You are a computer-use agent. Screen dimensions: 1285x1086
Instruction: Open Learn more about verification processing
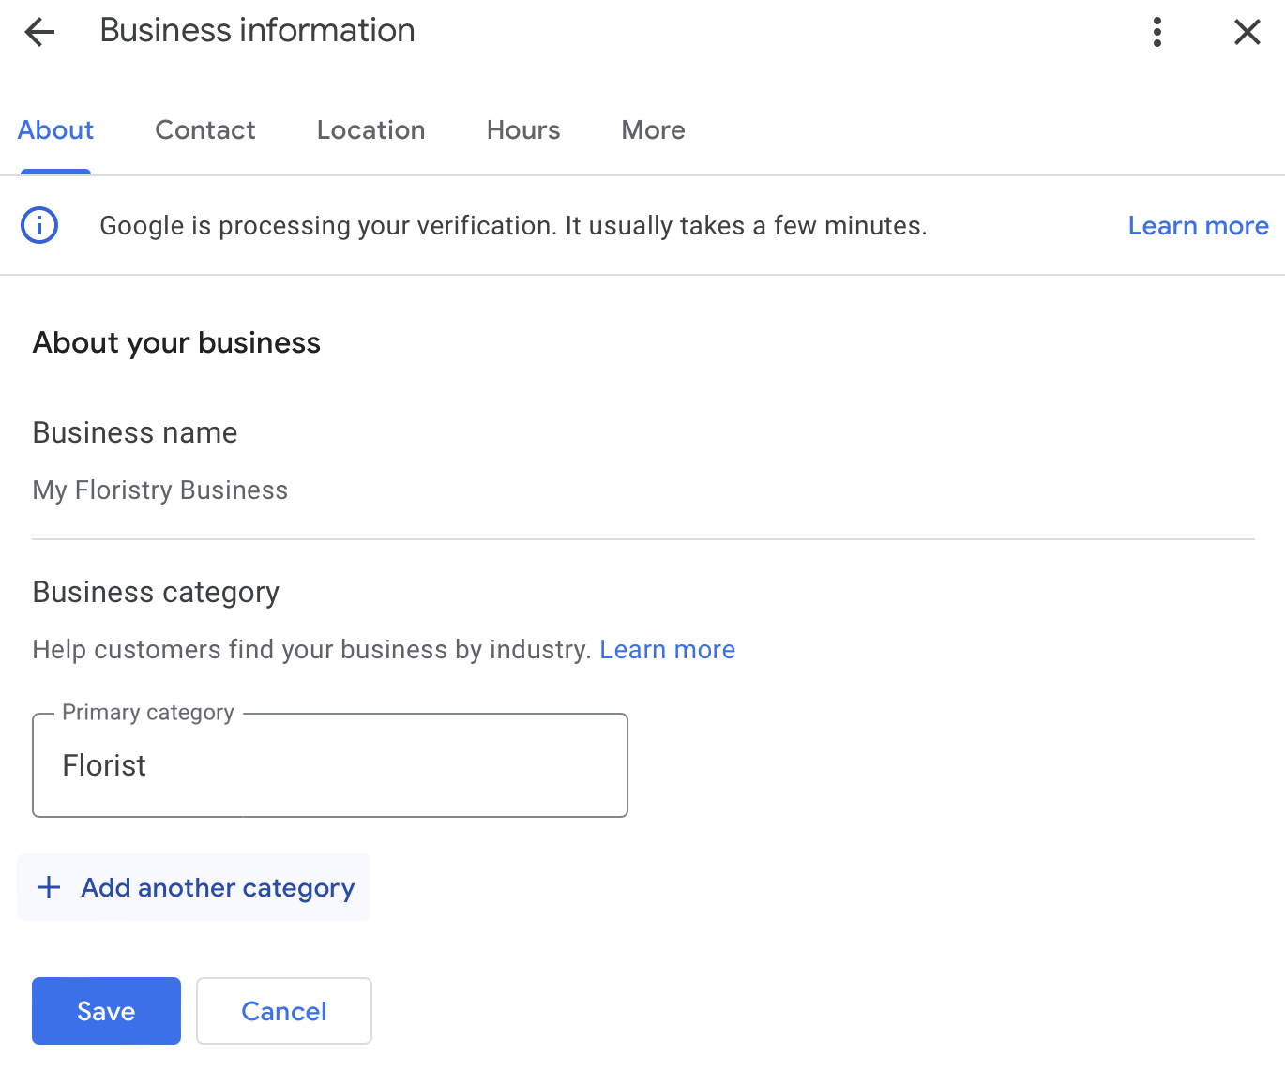[x=1198, y=225]
